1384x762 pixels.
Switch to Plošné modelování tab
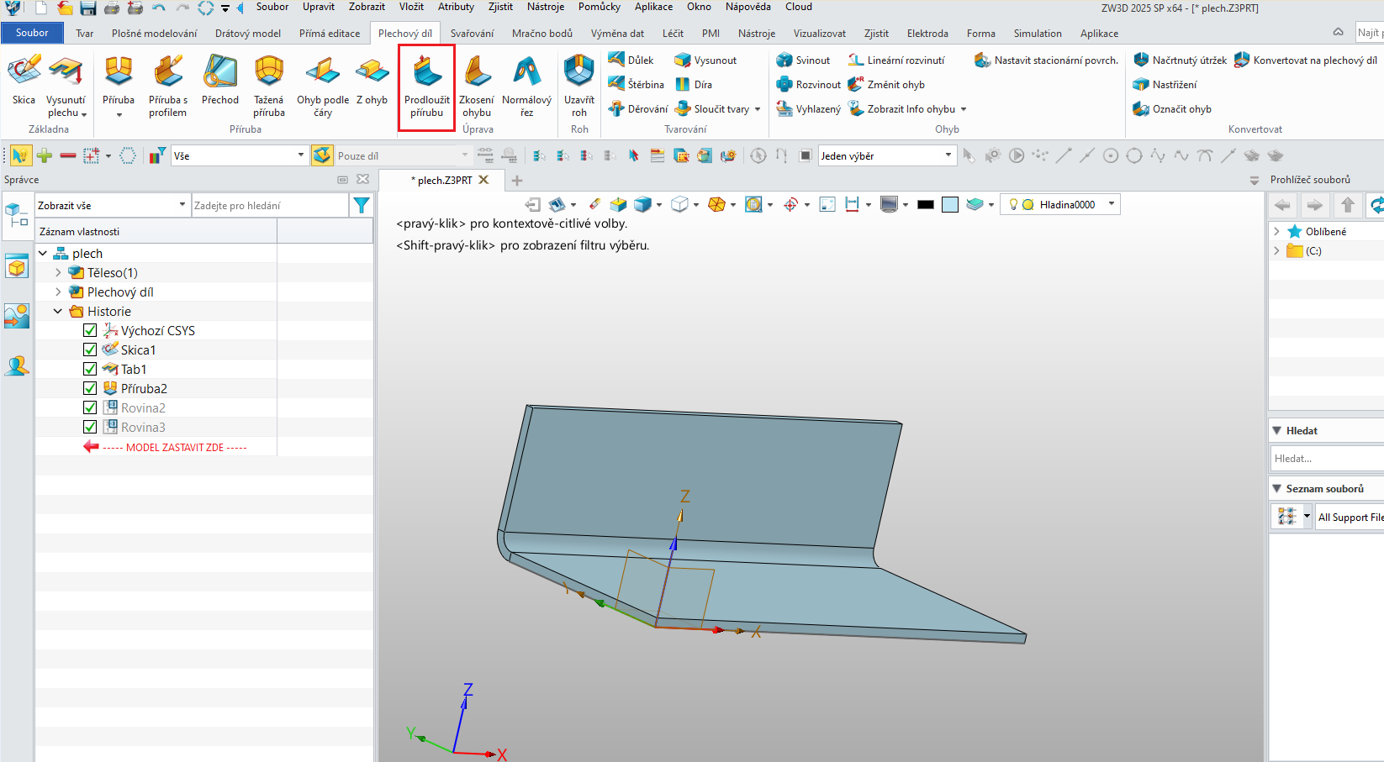pos(155,34)
